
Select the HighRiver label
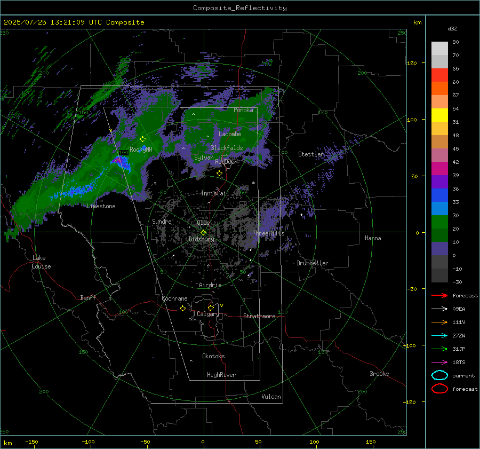[221, 375]
